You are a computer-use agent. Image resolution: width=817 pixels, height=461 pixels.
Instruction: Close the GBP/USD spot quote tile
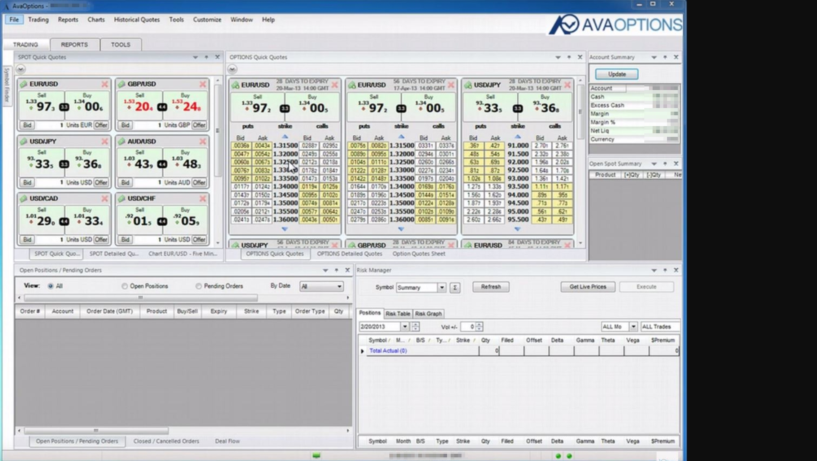tap(203, 84)
